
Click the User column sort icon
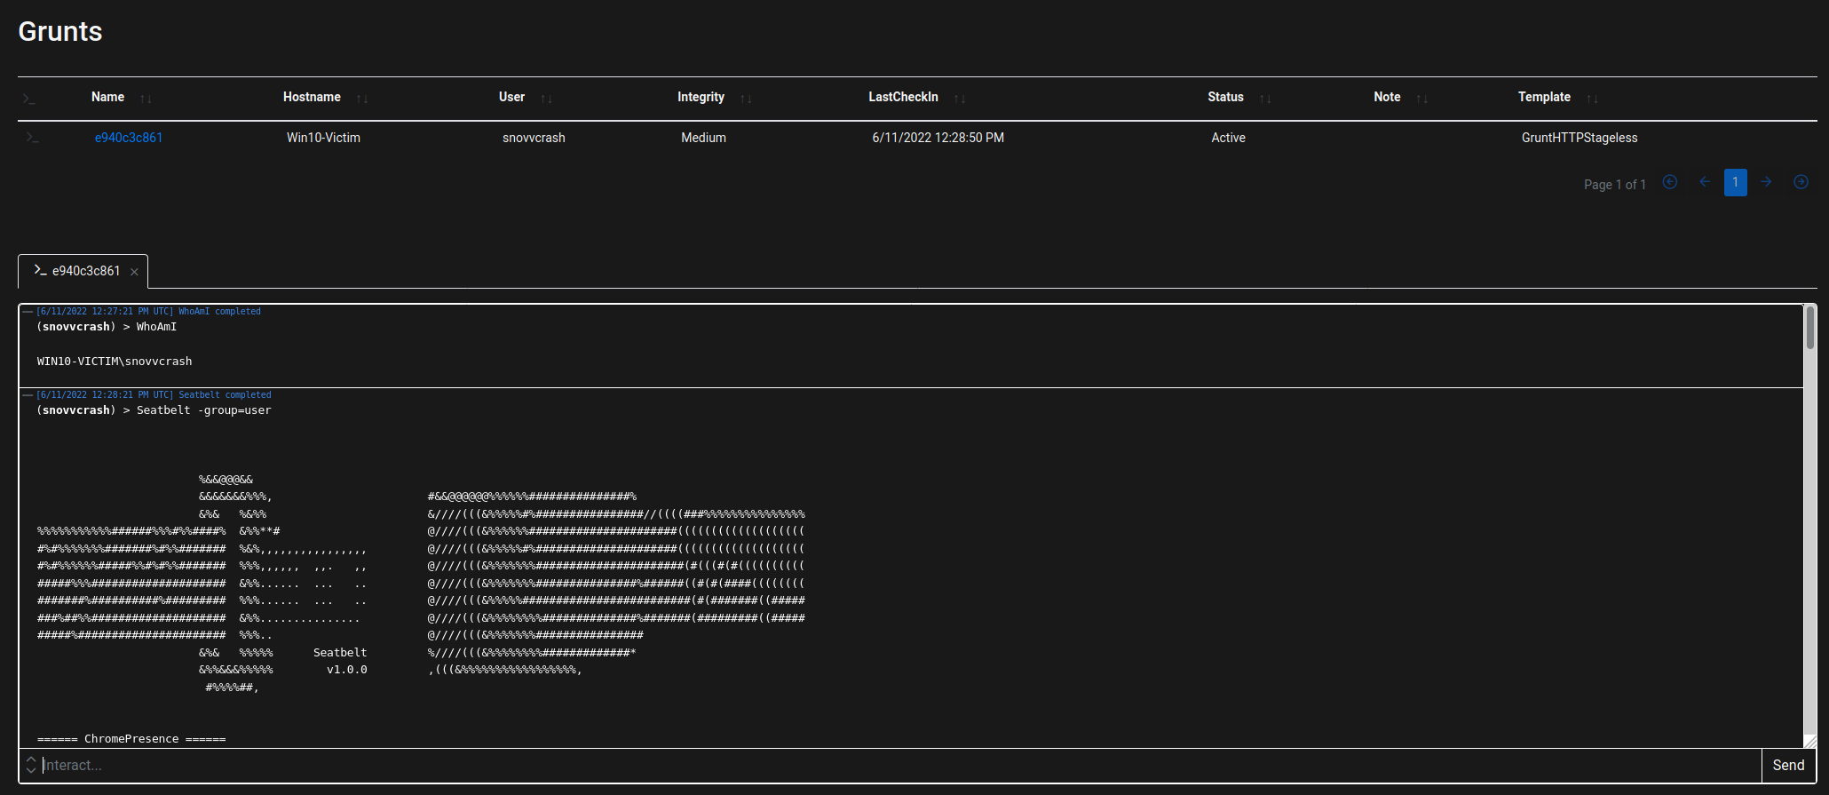click(546, 99)
